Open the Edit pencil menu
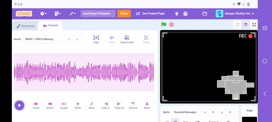 pyautogui.click(x=73, y=14)
